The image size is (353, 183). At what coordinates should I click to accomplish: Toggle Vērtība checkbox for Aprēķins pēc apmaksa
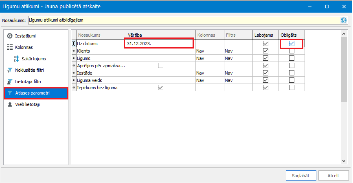coord(160,66)
